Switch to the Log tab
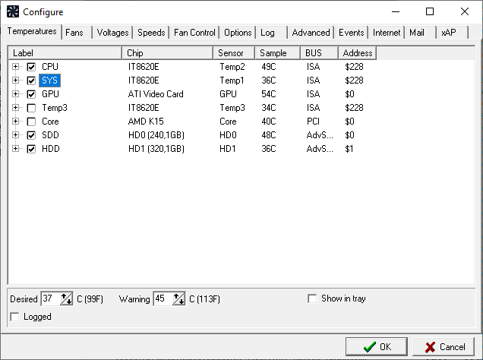This screenshot has width=483, height=360. [x=272, y=33]
